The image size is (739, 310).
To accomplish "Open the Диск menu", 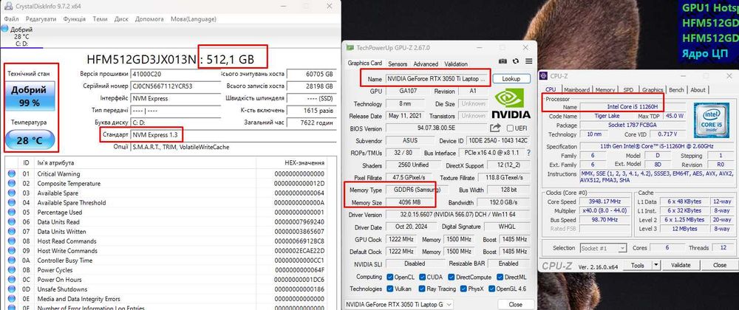I will point(121,18).
